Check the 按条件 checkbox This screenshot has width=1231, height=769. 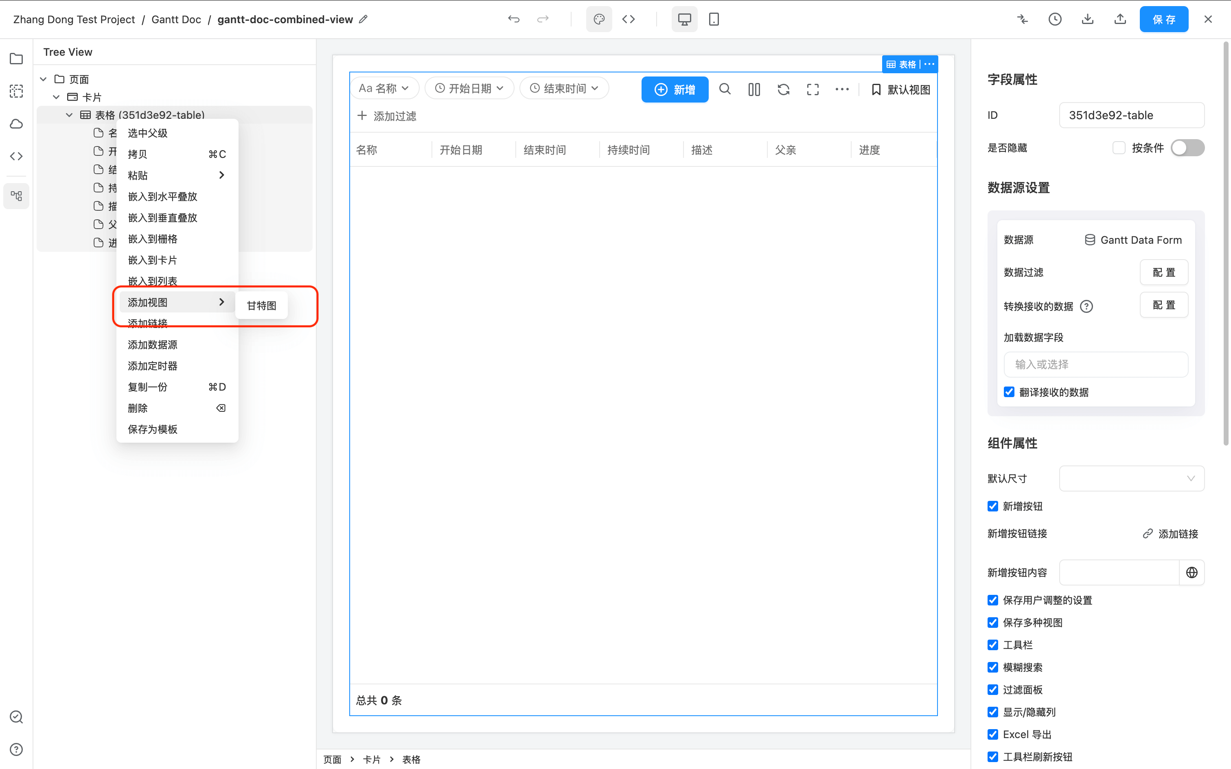(x=1119, y=148)
